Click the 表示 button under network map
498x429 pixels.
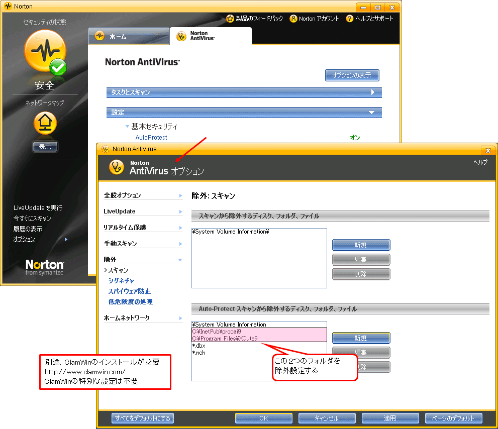click(x=45, y=147)
